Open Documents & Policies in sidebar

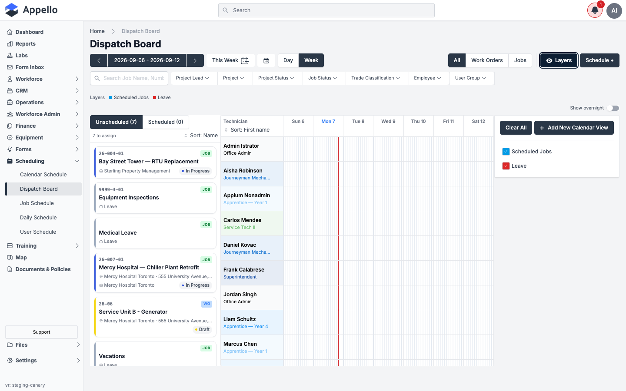[43, 269]
